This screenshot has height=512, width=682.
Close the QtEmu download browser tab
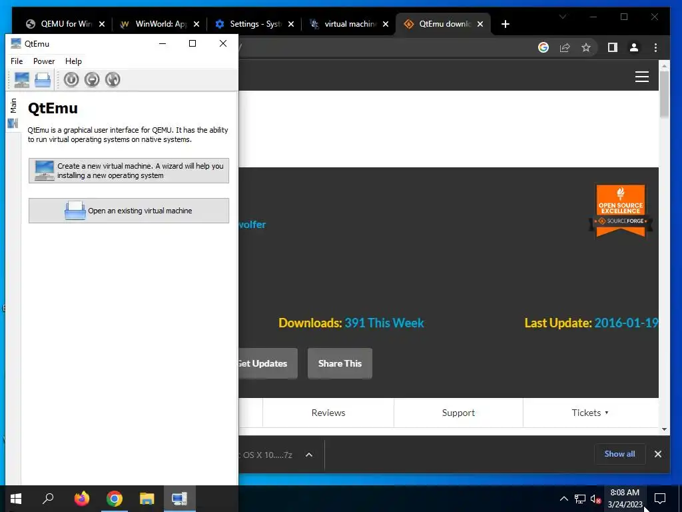tap(480, 24)
